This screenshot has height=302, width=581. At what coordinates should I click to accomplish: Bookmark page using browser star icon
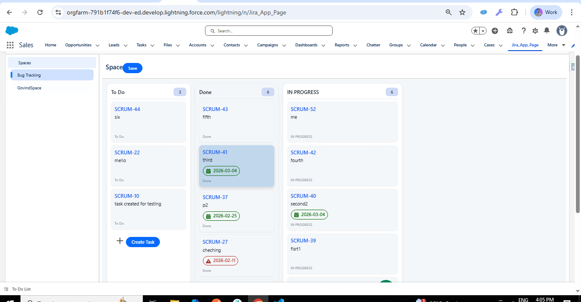[x=462, y=12]
